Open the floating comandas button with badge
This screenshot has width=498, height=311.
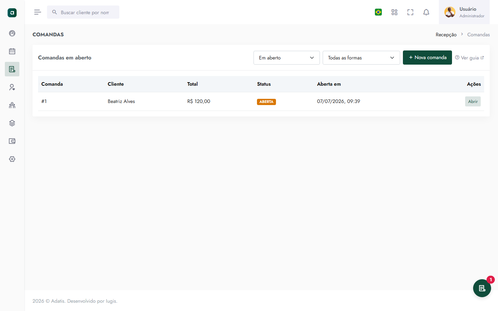482,288
